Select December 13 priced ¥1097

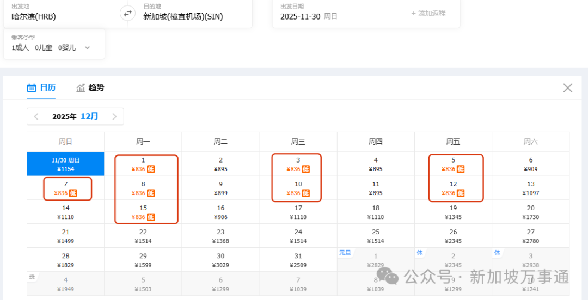531,187
